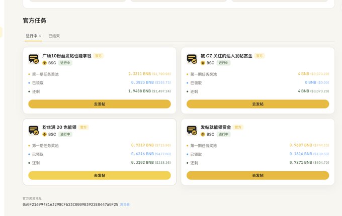
Task: Click title 粉丝满 20 也能领
Action: click(x=59, y=127)
